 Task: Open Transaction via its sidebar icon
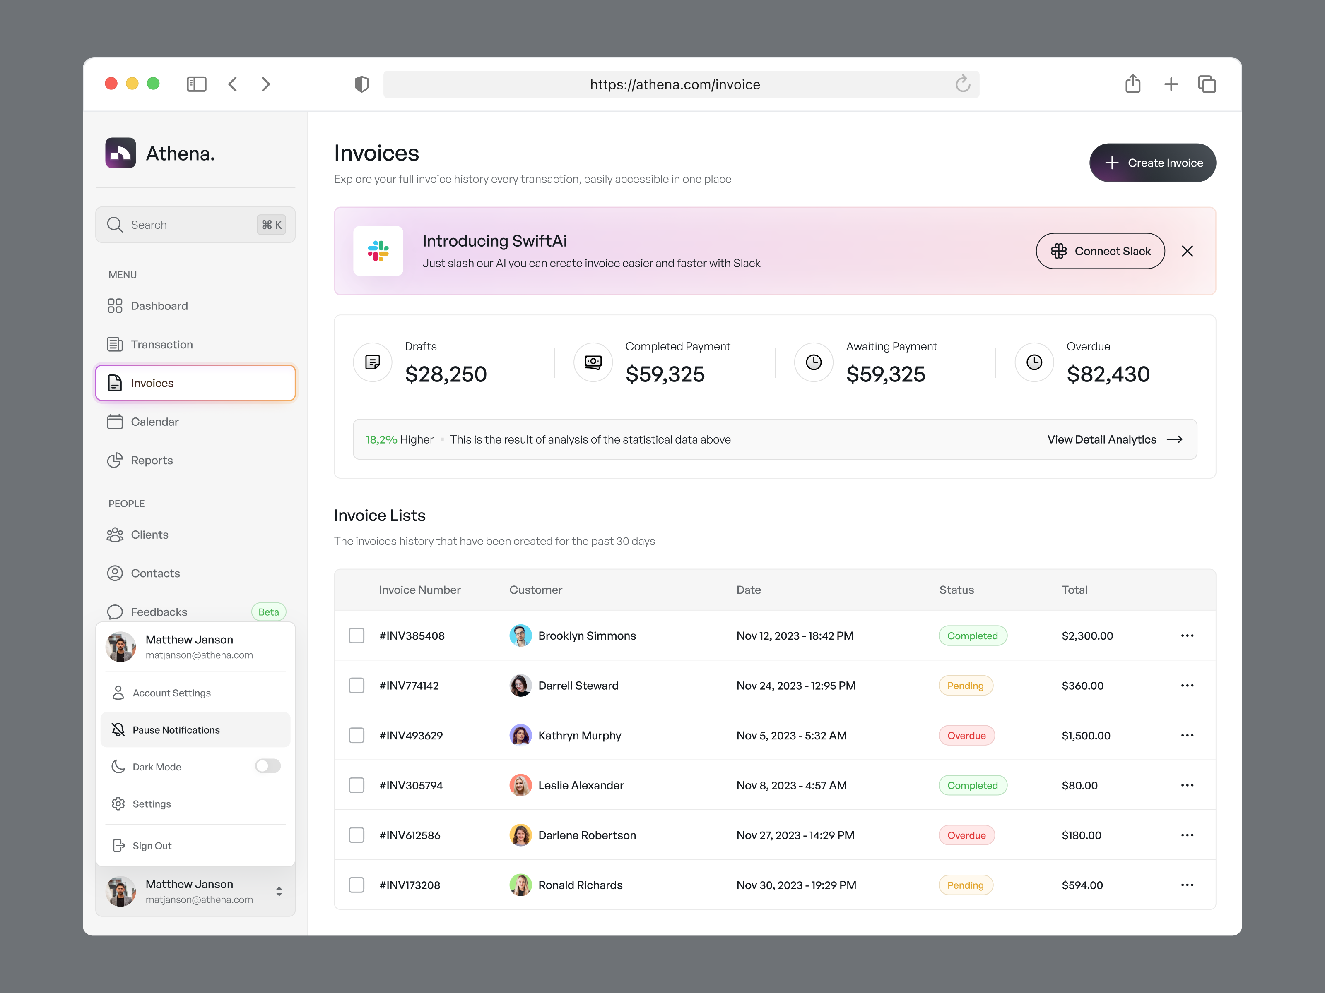click(x=116, y=344)
